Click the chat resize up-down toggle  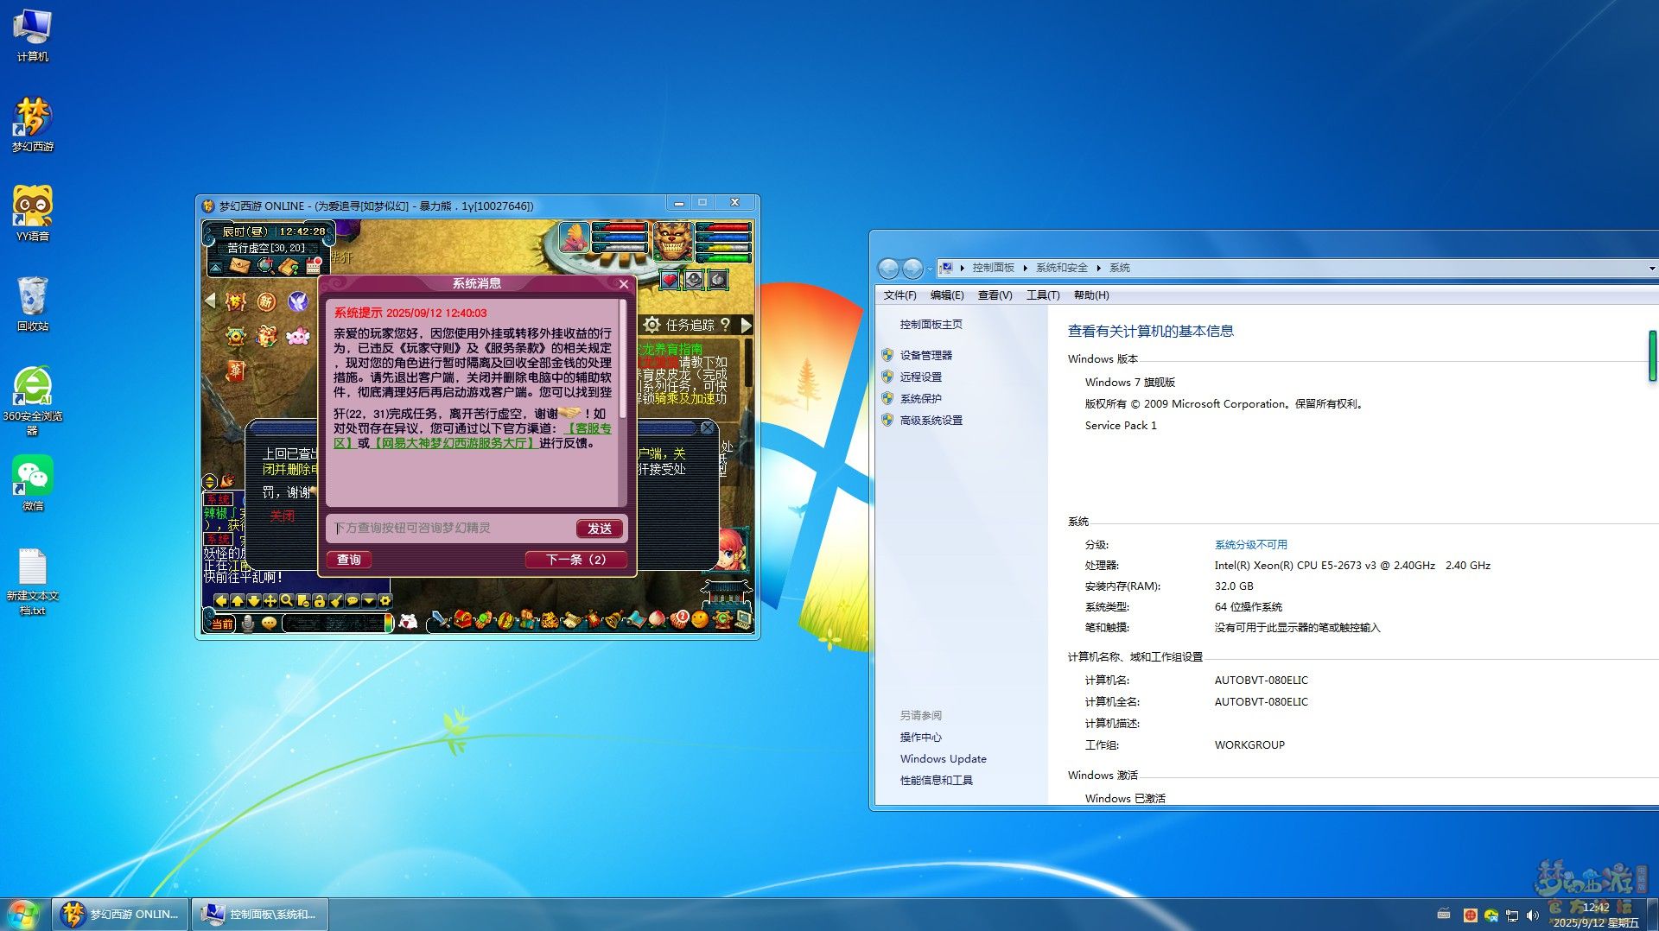(209, 482)
